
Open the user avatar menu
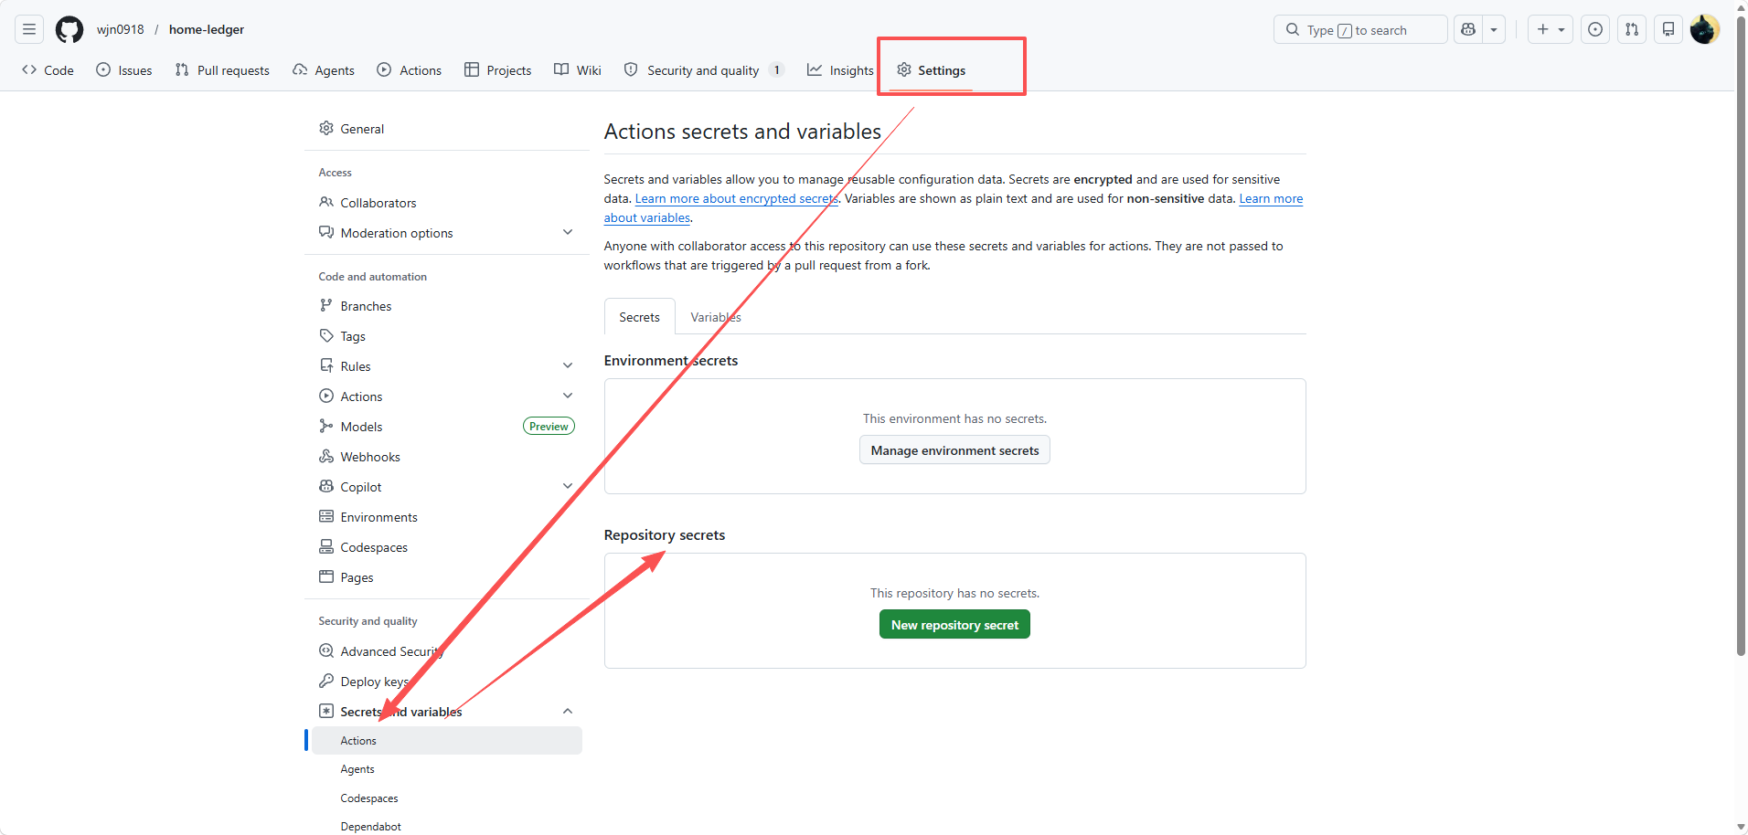point(1704,29)
